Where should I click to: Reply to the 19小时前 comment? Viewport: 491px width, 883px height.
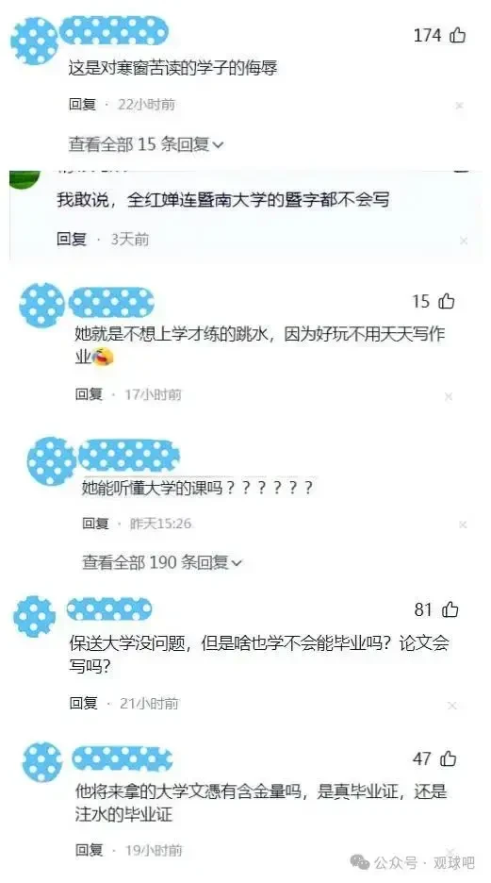click(x=90, y=850)
